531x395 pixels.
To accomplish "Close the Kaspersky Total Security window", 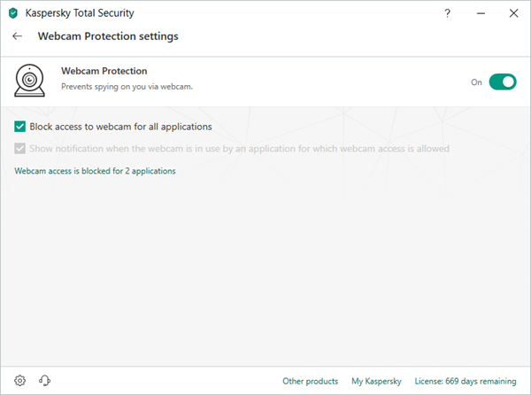I will (x=514, y=13).
